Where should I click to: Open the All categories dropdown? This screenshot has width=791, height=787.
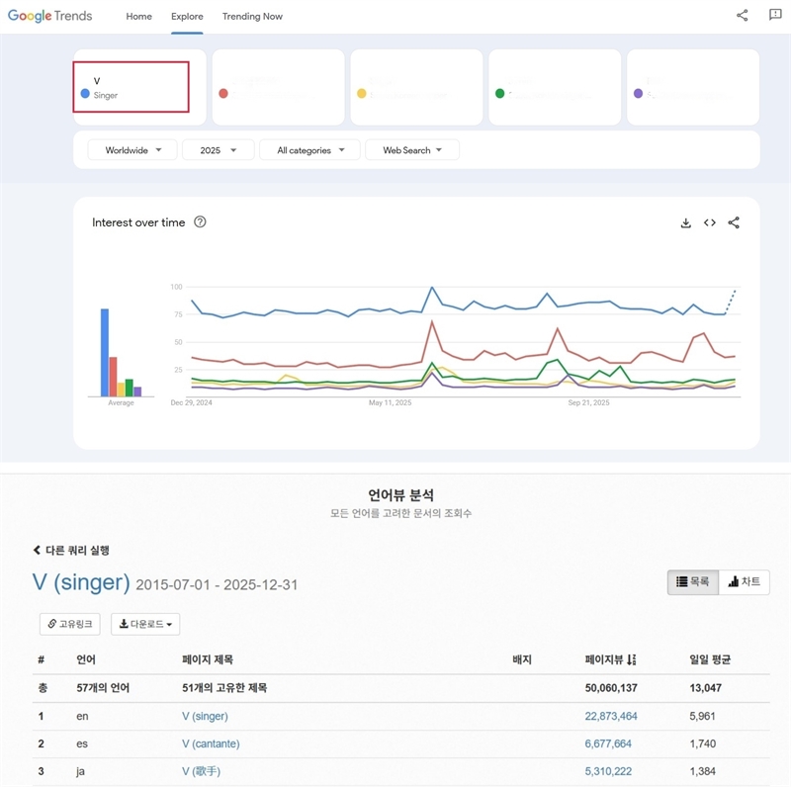point(311,150)
